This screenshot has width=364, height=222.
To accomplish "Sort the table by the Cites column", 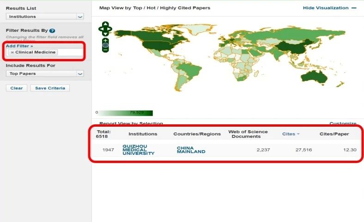I will click(x=291, y=134).
